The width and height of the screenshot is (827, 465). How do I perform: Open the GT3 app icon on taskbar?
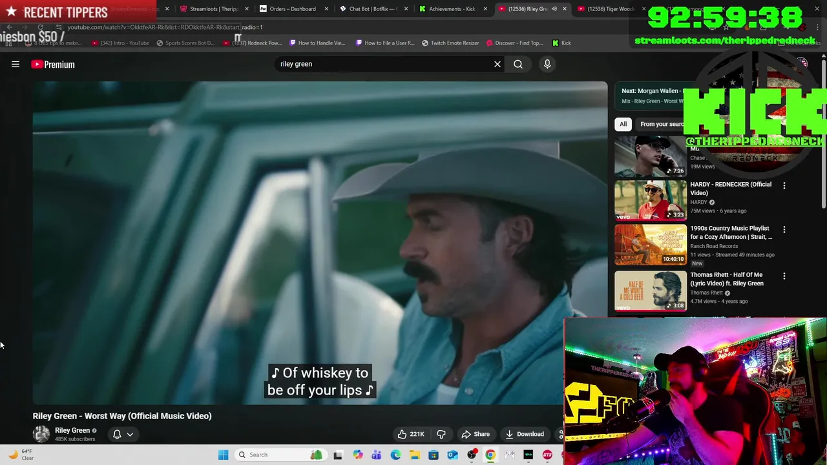547,455
